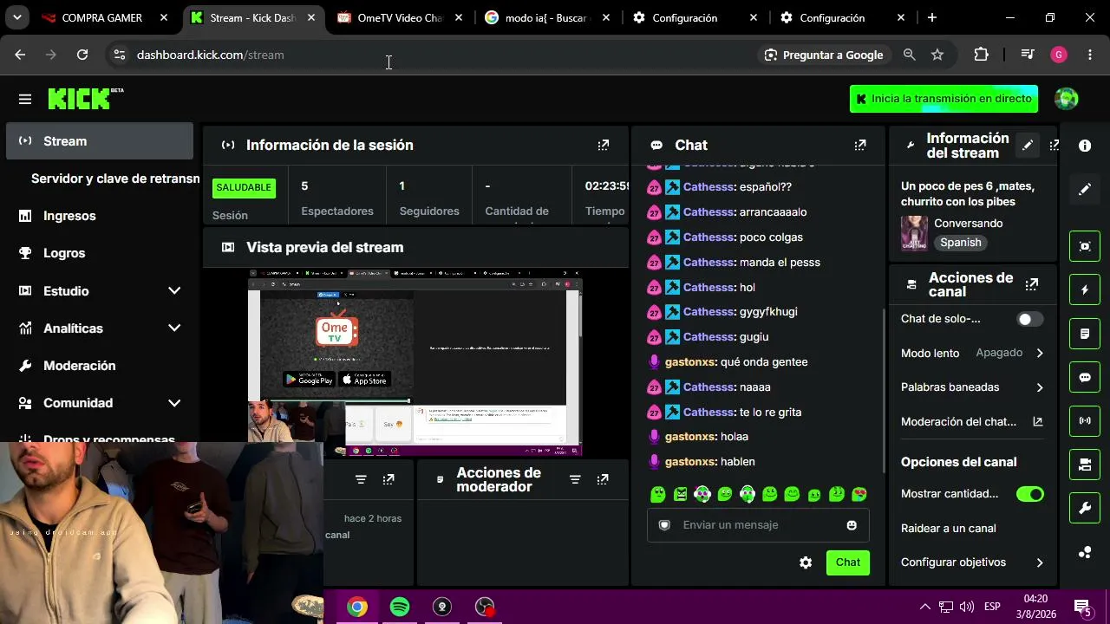Click Preguntar a Google in address bar
Viewport: 1110px width, 624px height.
824,55
